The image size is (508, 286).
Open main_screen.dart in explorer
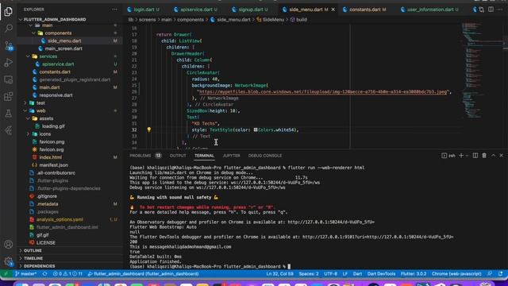[63, 48]
